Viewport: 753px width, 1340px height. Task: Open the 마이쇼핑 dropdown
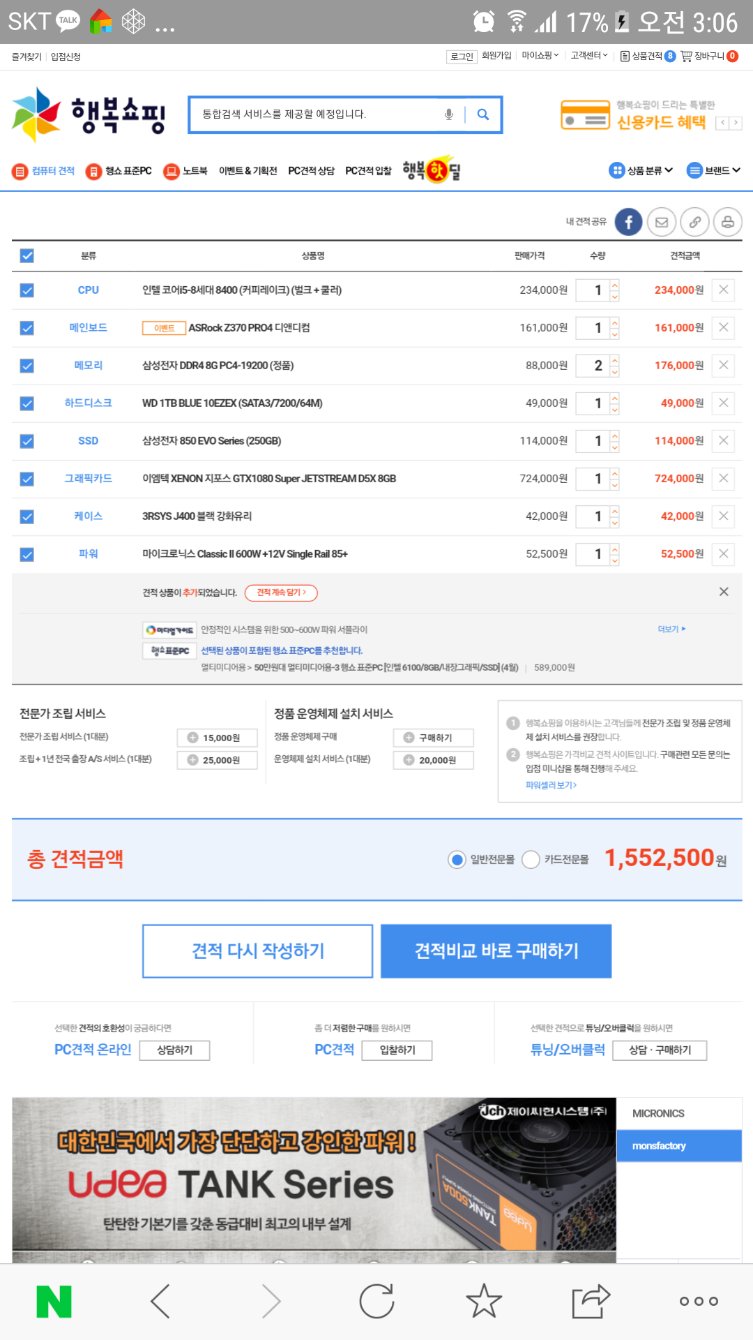(x=540, y=55)
